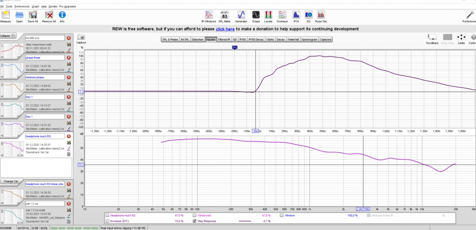Change trace color of headphone much EQ
This screenshot has height=230, width=476.
point(69,148)
